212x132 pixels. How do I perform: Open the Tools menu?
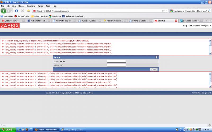(x=48, y=6)
